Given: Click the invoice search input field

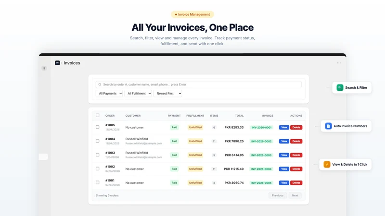Looking at the screenshot, I should tap(198, 84).
